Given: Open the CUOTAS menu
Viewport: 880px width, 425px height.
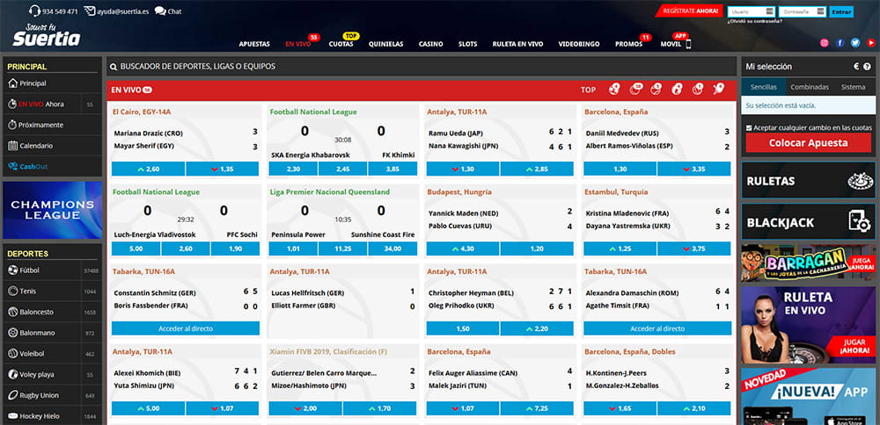Looking at the screenshot, I should (x=341, y=44).
